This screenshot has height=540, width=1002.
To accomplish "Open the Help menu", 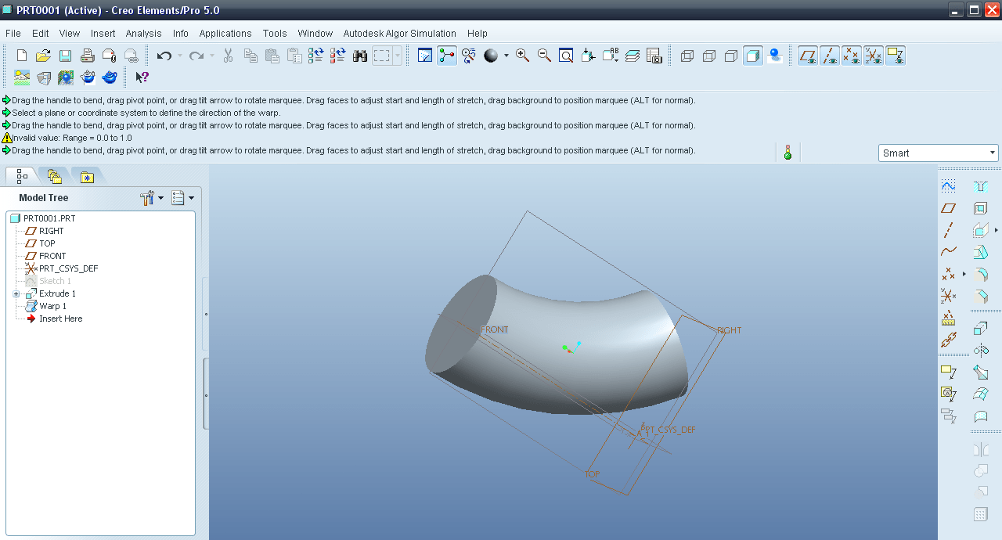I will click(x=478, y=34).
